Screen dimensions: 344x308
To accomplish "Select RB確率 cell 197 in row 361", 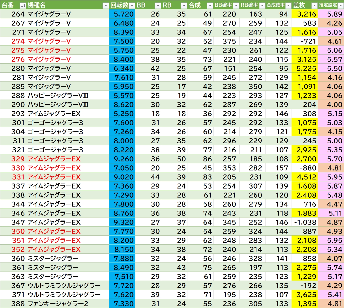I will [252, 268].
